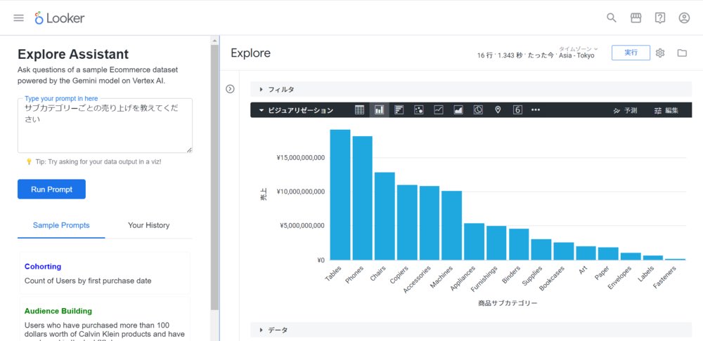The width and height of the screenshot is (703, 341).
Task: Click the Accessories bar in chart
Action: click(430, 223)
